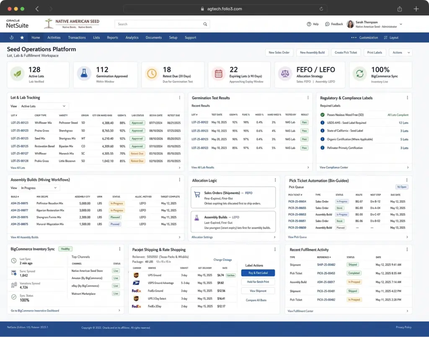
Task: Click the Layout icon in navbar
Action: 385,37
